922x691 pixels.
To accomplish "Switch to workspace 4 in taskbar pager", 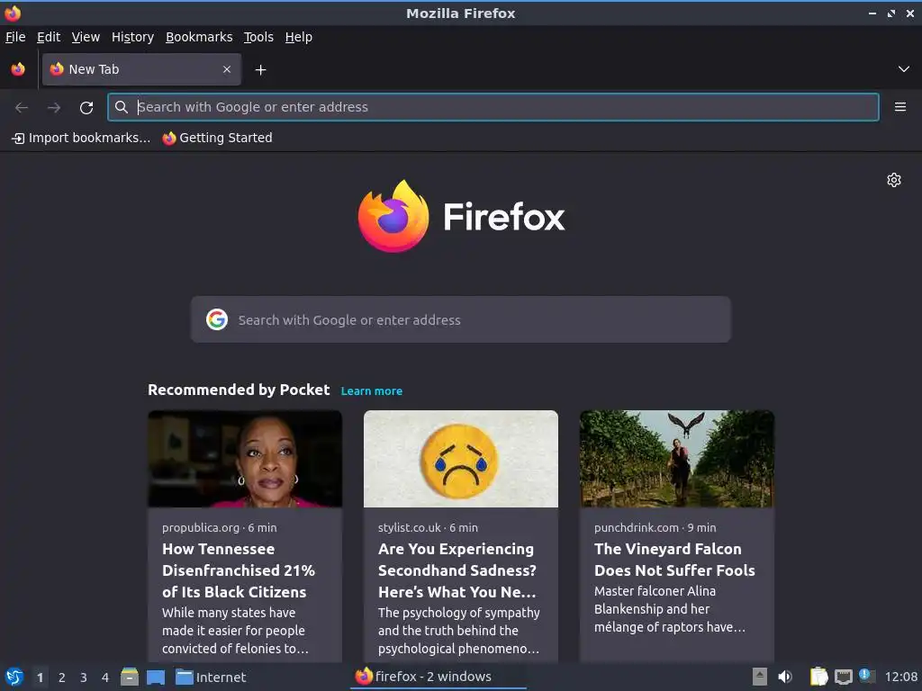I will point(105,678).
